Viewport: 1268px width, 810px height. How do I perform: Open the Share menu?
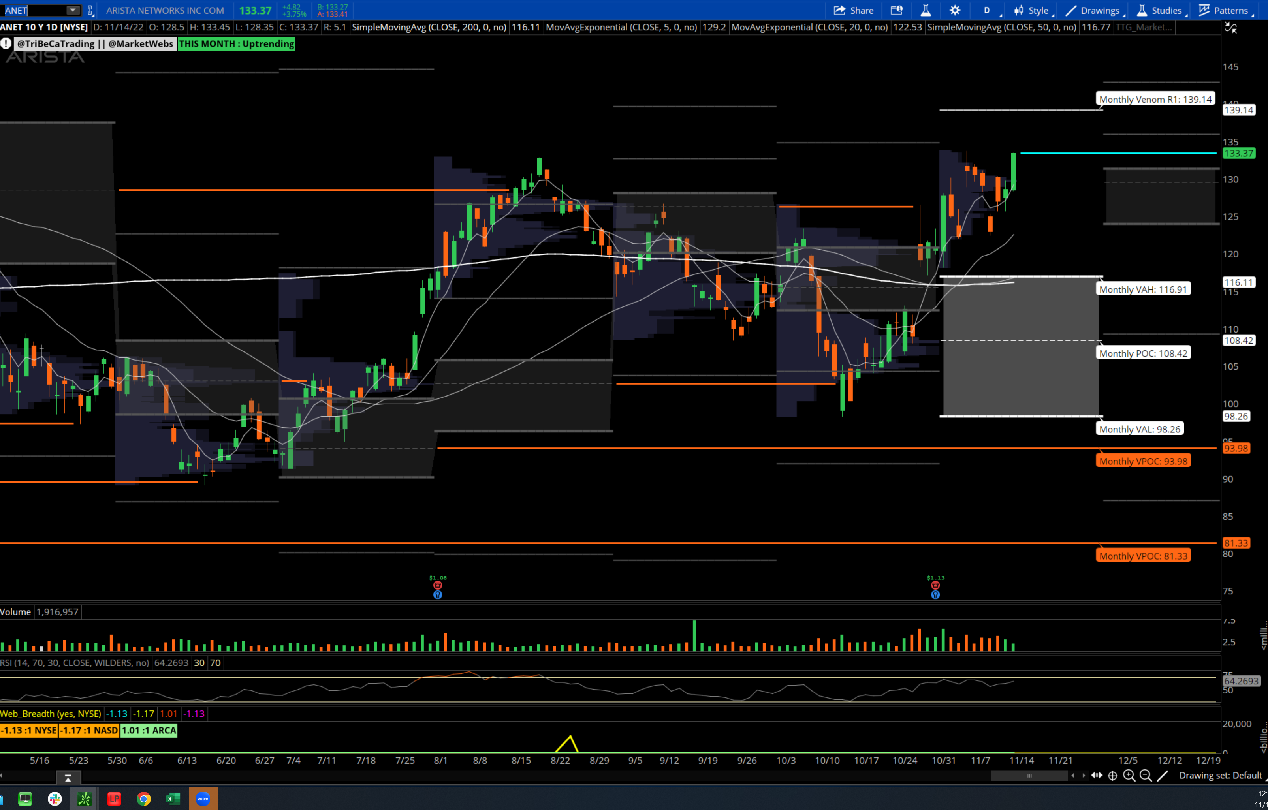(x=853, y=11)
